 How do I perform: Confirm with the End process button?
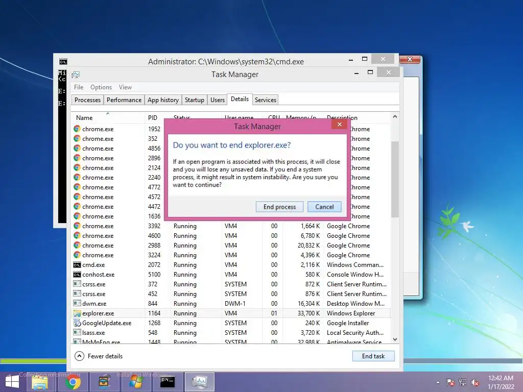pos(279,207)
